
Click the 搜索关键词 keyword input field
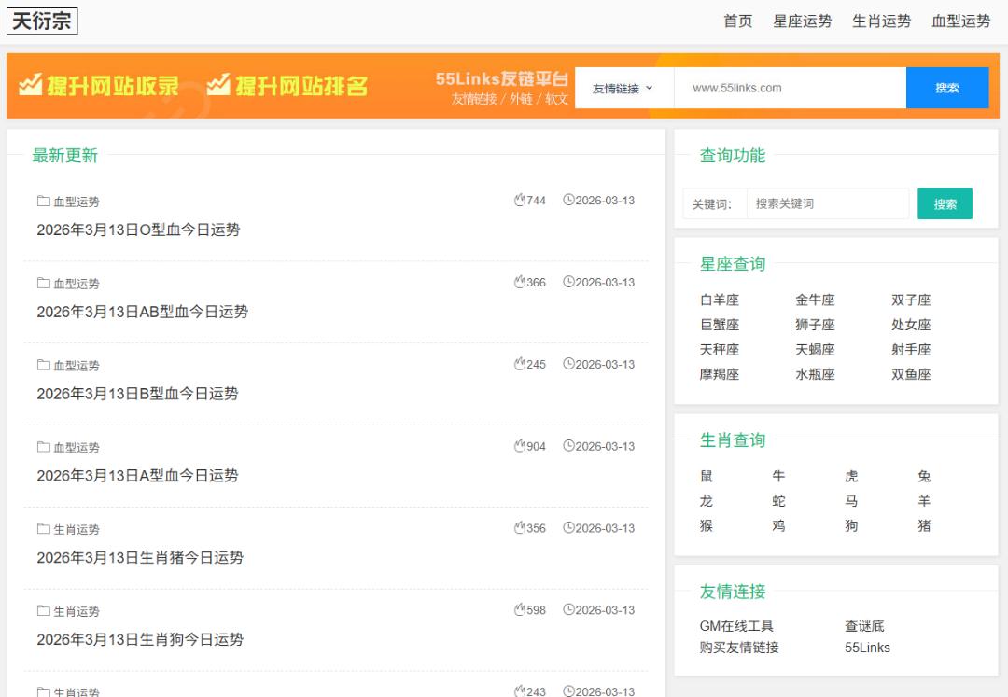point(827,203)
